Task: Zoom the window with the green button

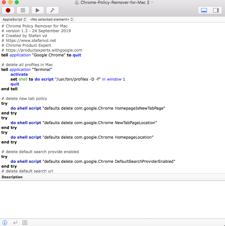Action: pos(17,2)
